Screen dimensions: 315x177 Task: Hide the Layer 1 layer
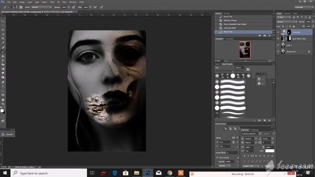(x=278, y=45)
